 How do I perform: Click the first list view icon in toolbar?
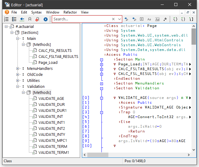6,19
